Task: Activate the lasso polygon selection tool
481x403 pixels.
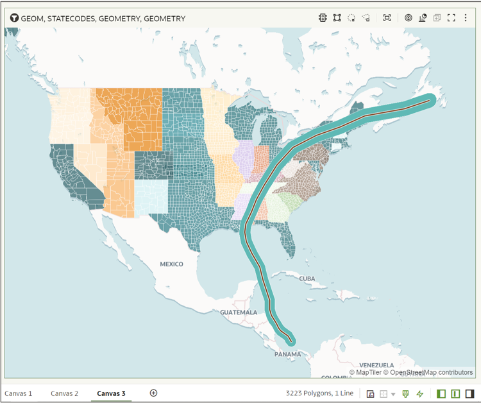Action: [366, 18]
